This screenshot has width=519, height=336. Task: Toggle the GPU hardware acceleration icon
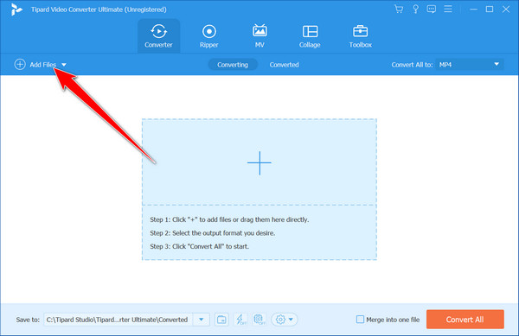point(259,320)
